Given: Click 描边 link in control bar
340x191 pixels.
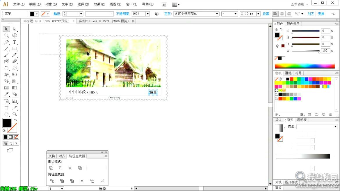Looking at the screenshot, I should coord(57,14).
